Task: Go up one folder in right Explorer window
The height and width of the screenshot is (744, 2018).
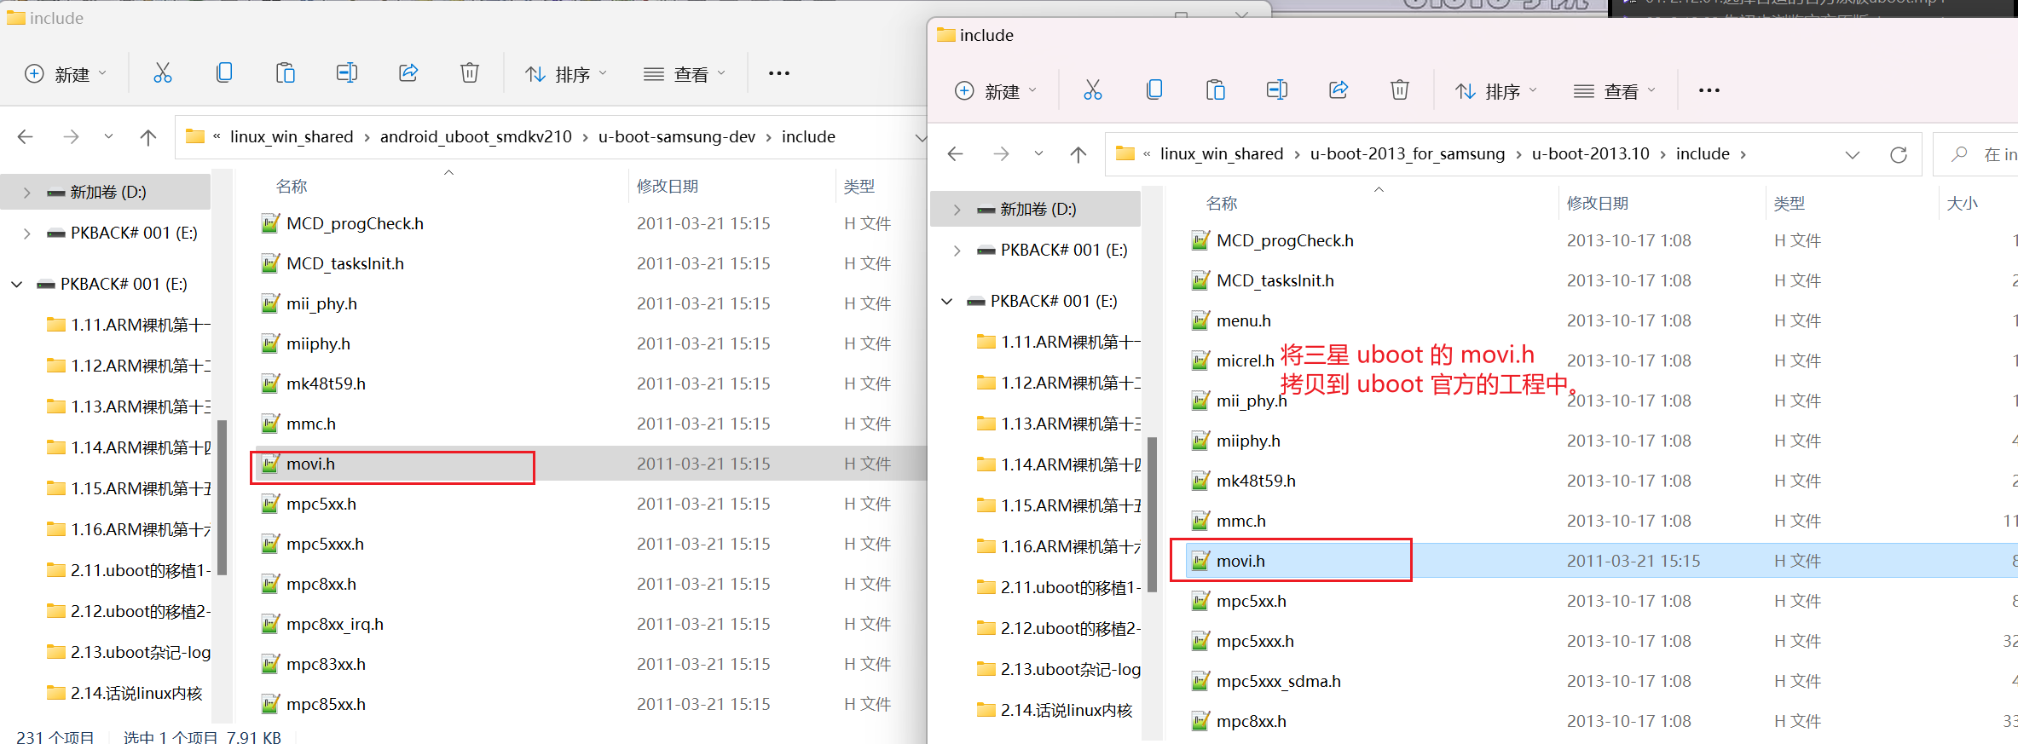Action: [1078, 153]
